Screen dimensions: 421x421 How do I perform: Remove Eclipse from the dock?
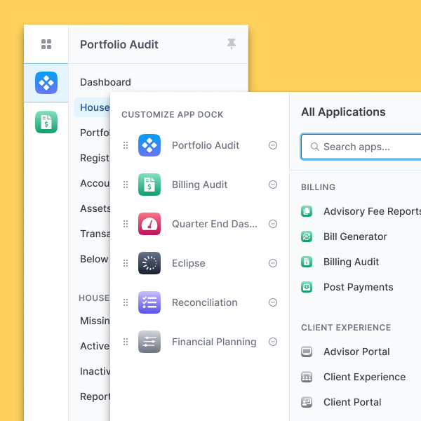pyautogui.click(x=273, y=263)
